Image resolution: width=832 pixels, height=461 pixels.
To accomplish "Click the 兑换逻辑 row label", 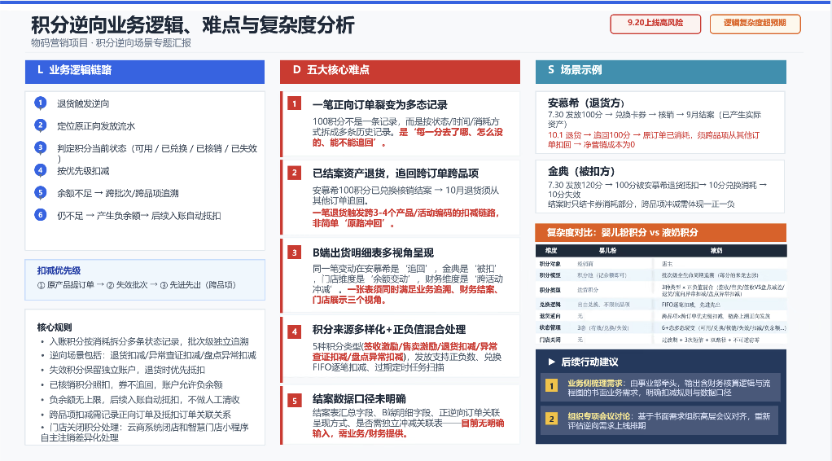I will point(550,305).
